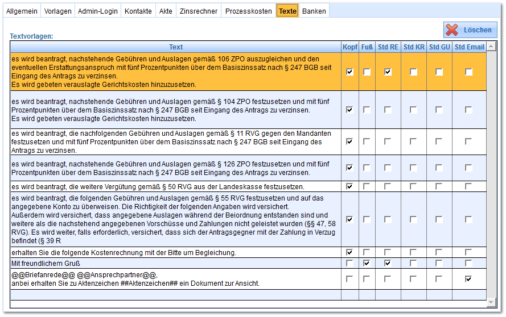Click the scrollbar down arrow

tap(491, 302)
